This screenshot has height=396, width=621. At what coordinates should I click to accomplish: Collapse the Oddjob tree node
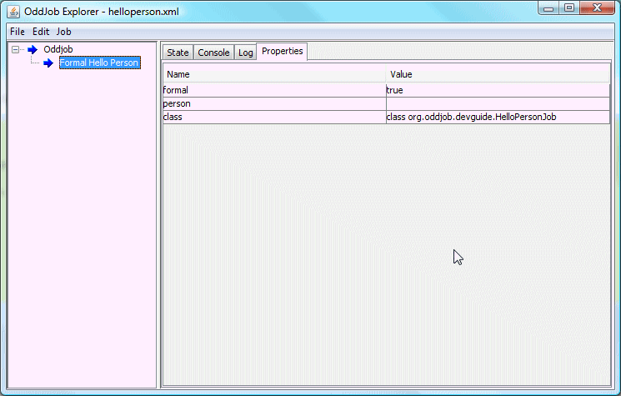16,49
